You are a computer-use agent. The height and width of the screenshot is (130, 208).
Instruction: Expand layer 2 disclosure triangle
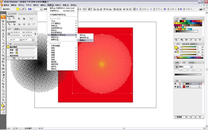[x=181, y=84]
